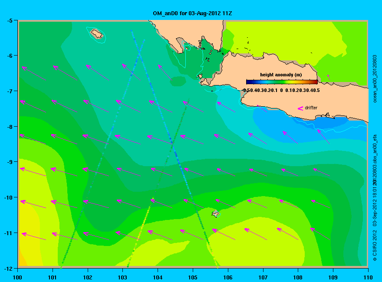The height and width of the screenshot is (282, 382).
Task: Click the magenta drifter arrow in legend
Action: 300,108
